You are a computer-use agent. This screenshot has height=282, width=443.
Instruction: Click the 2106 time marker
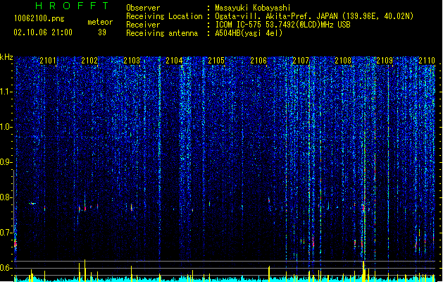pyautogui.click(x=258, y=61)
